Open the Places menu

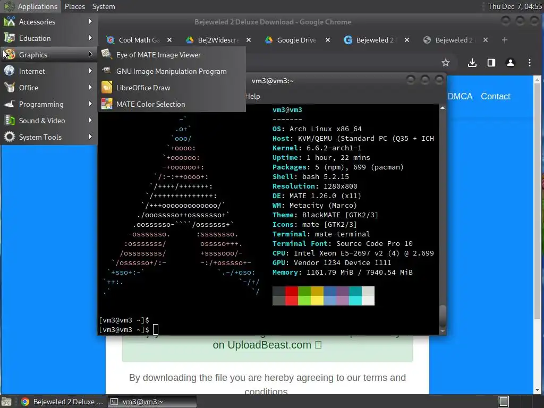[x=74, y=6]
